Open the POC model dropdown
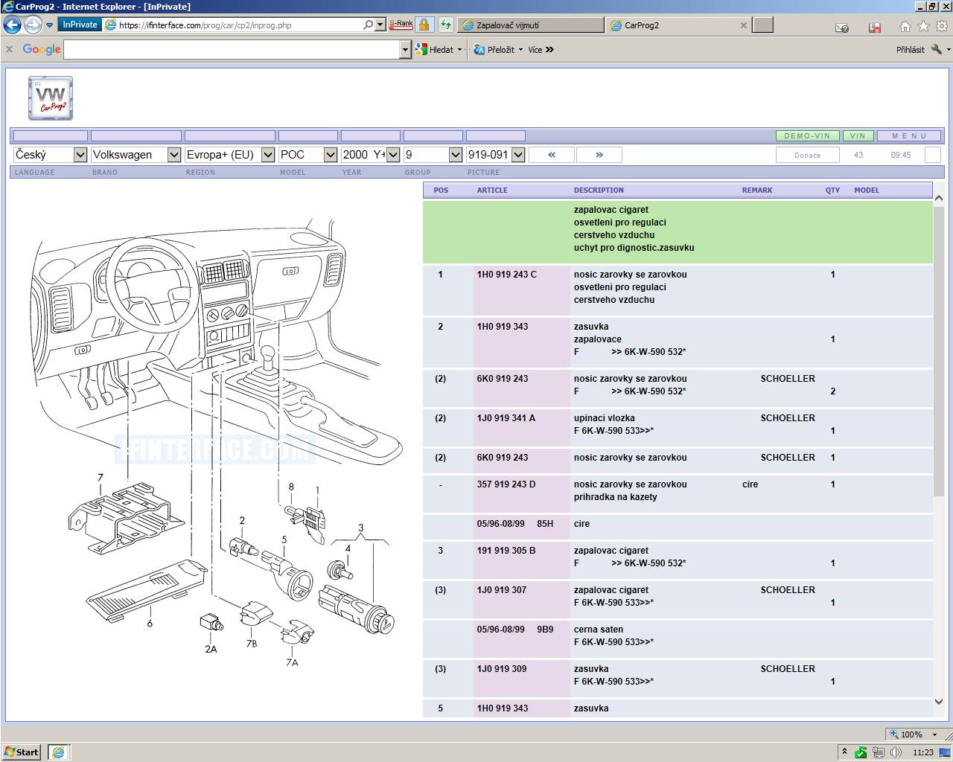Image resolution: width=953 pixels, height=762 pixels. (x=308, y=155)
